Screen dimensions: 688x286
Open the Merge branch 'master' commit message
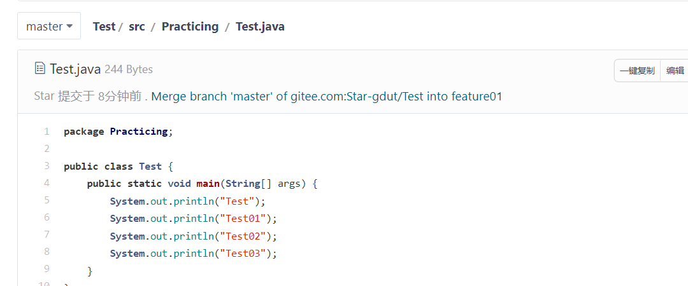327,97
